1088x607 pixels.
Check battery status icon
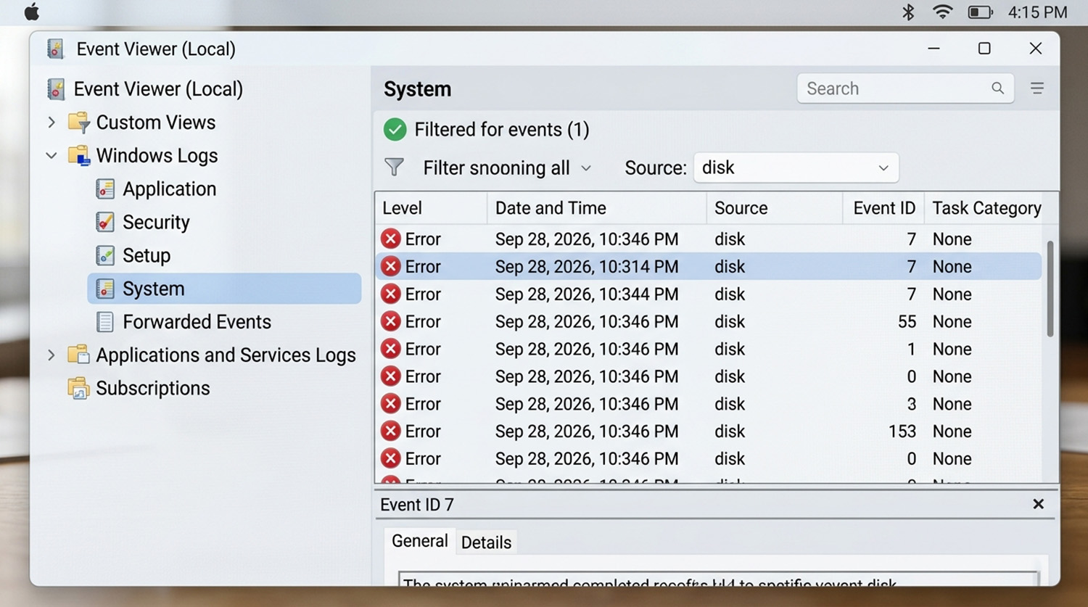coord(980,12)
